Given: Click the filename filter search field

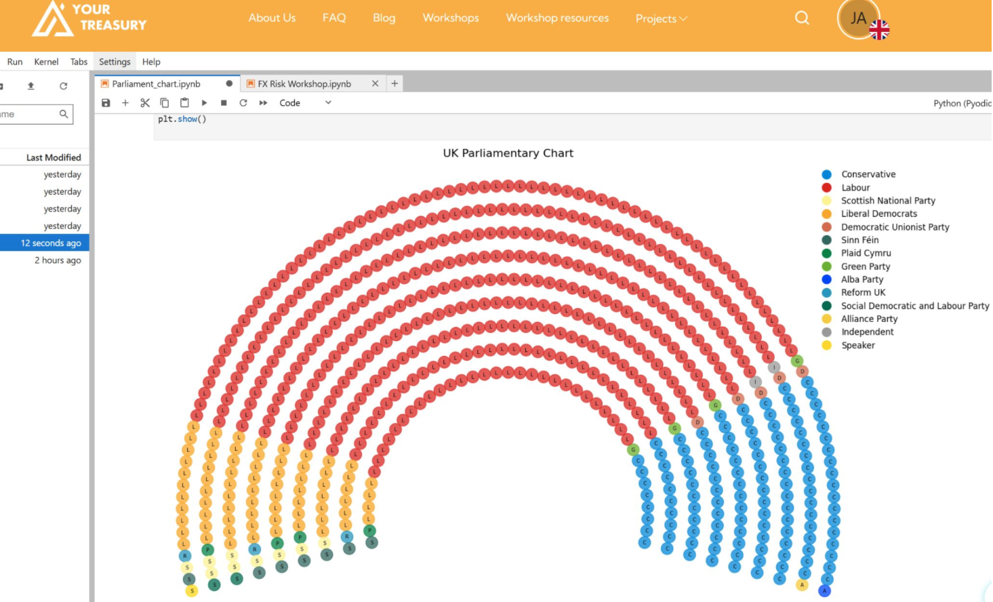Looking at the screenshot, I should (34, 113).
